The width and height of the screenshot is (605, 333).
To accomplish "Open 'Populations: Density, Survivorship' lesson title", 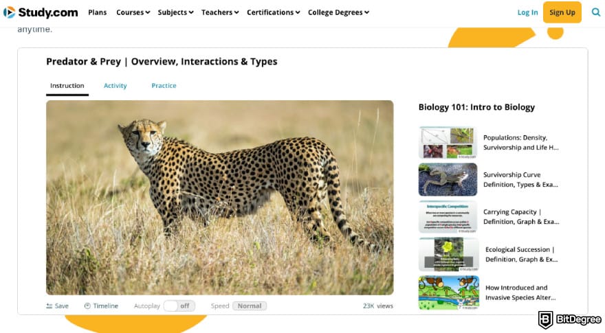I will tap(520, 143).
